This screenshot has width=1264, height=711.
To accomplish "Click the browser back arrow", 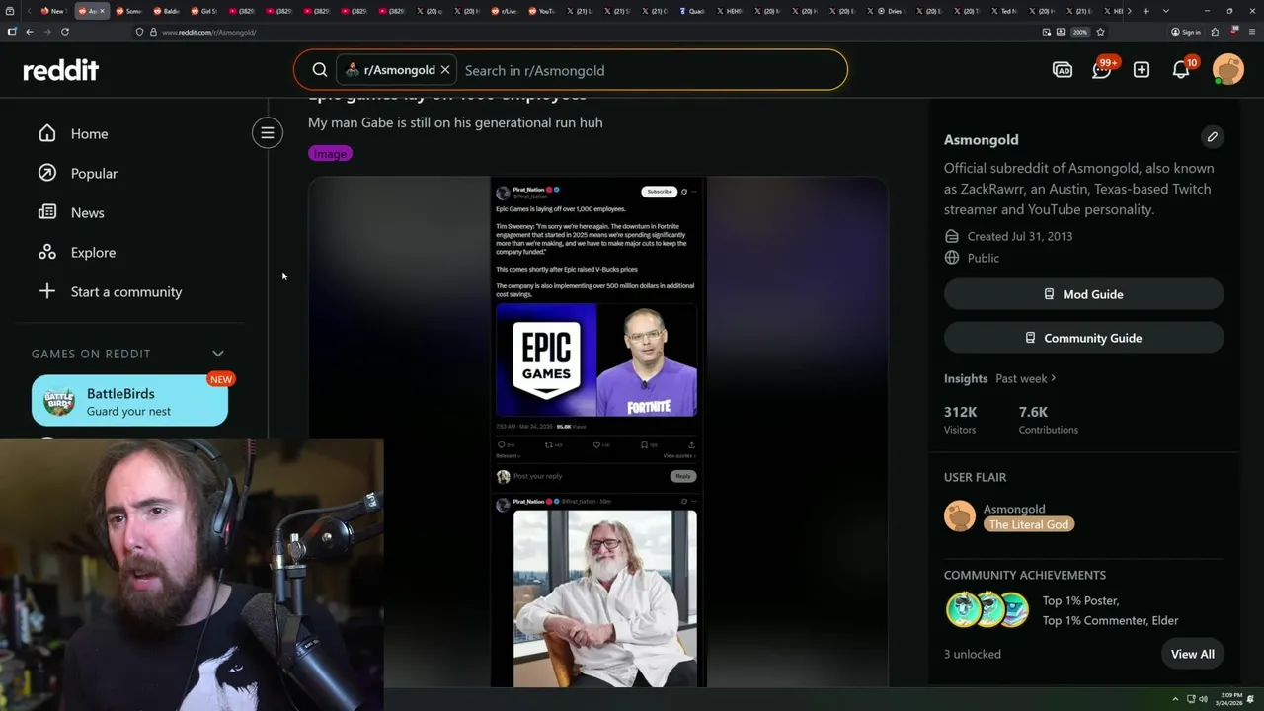I will 30,32.
